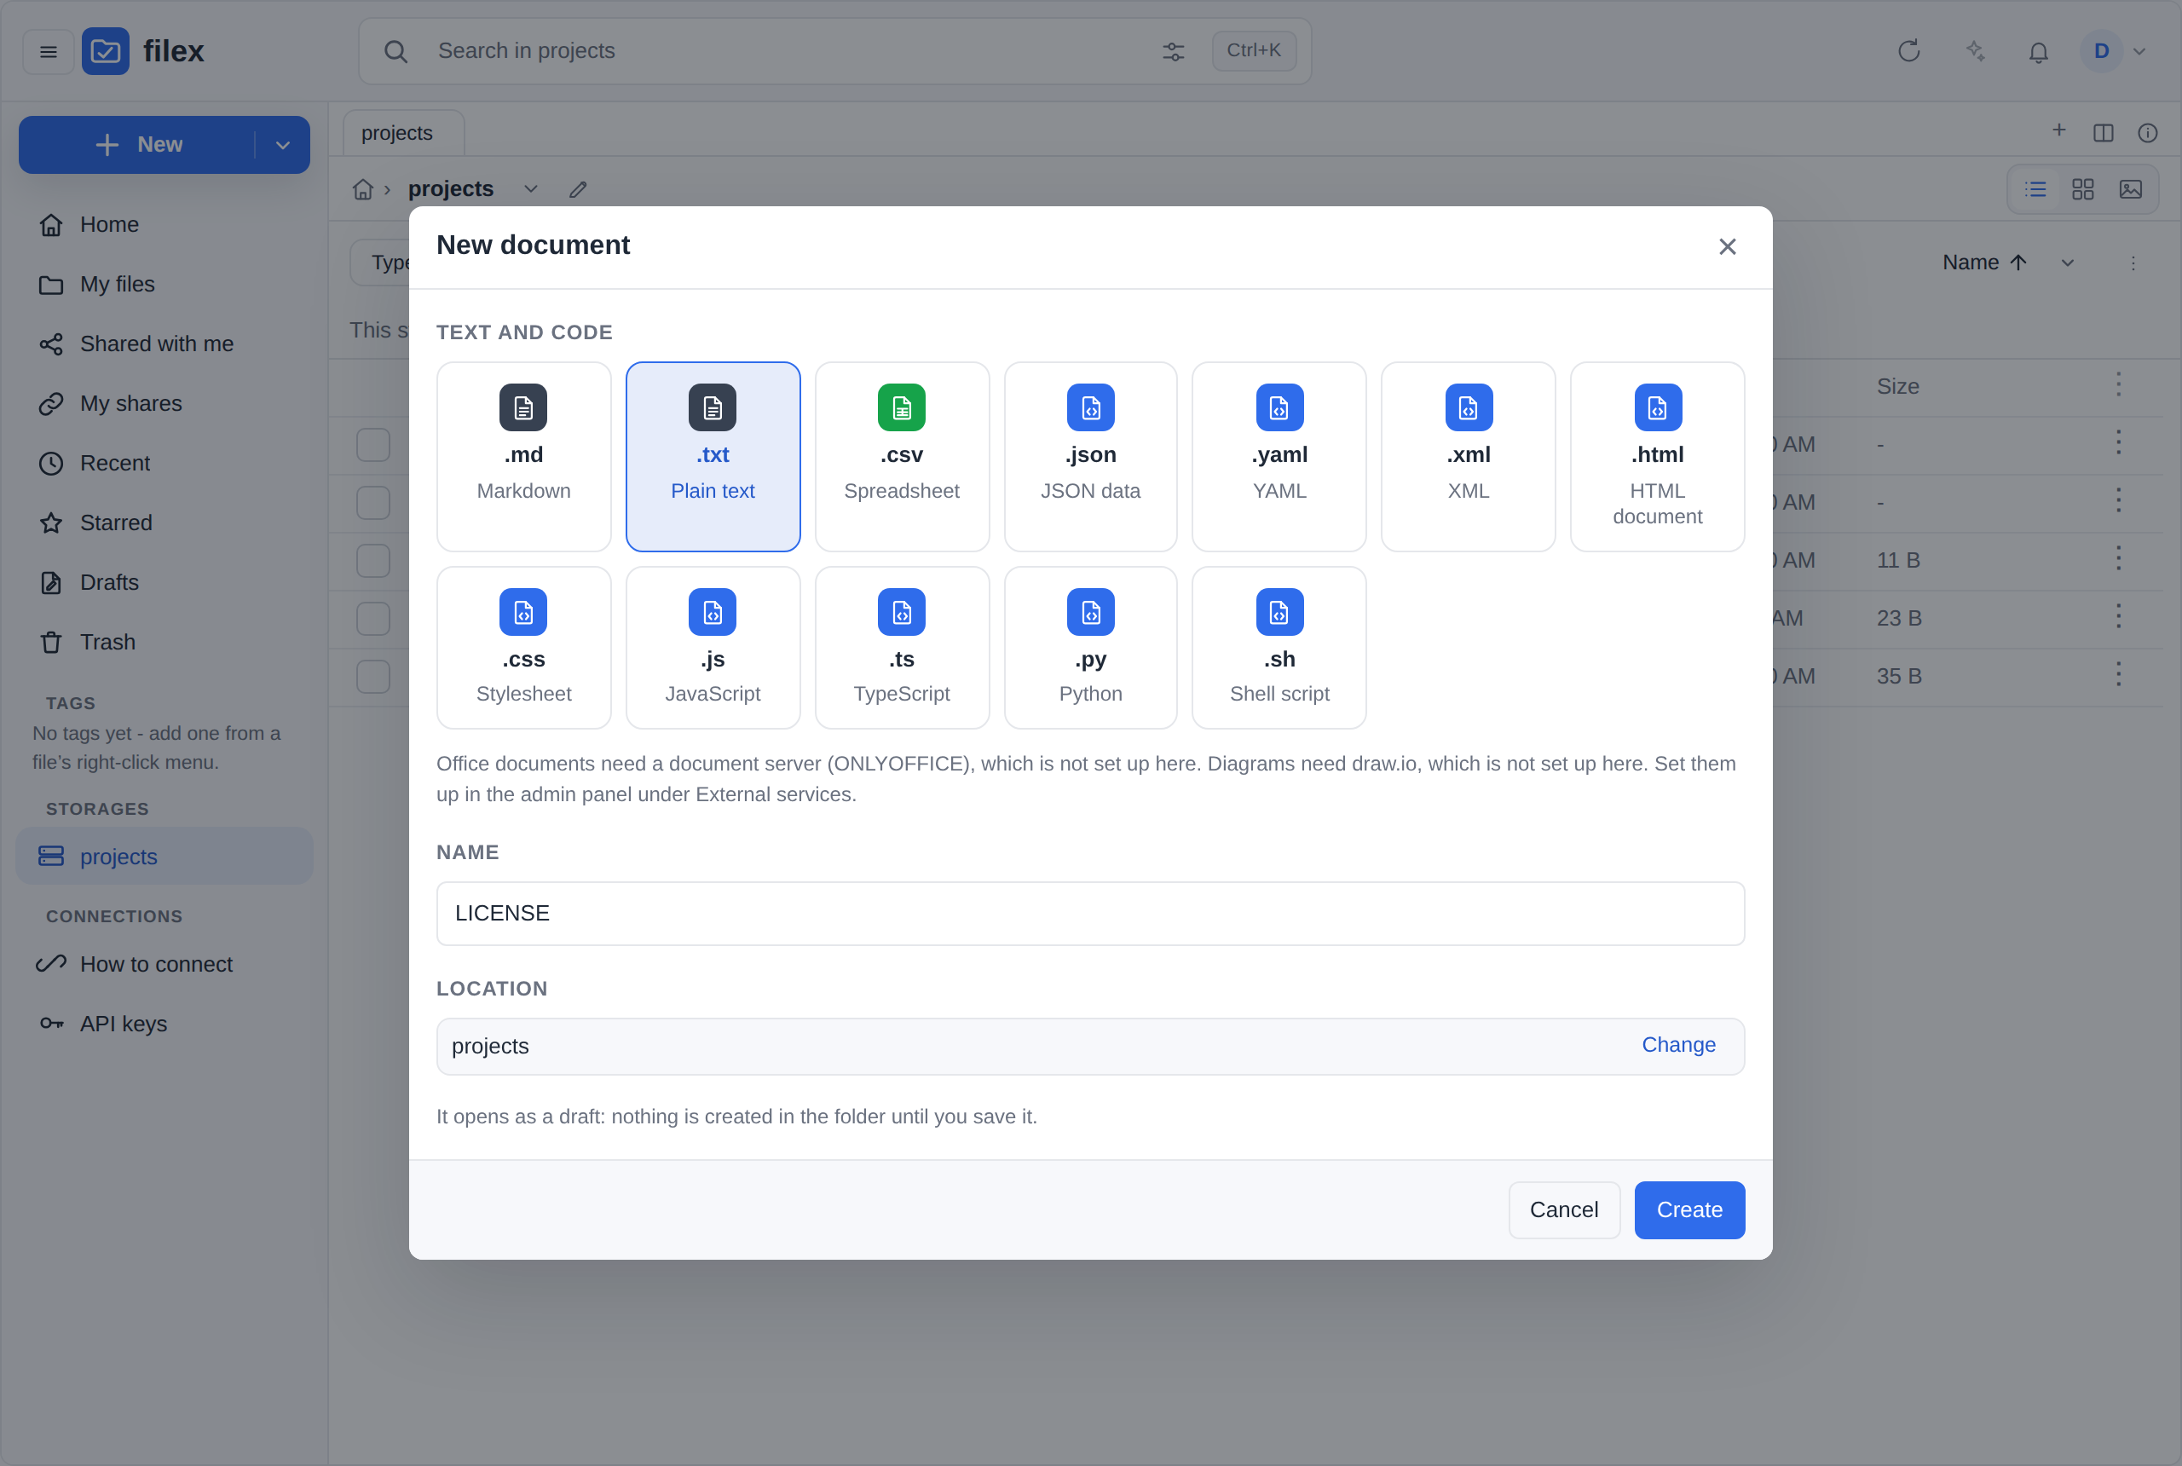Expand the user account menu chevron

[2139, 51]
